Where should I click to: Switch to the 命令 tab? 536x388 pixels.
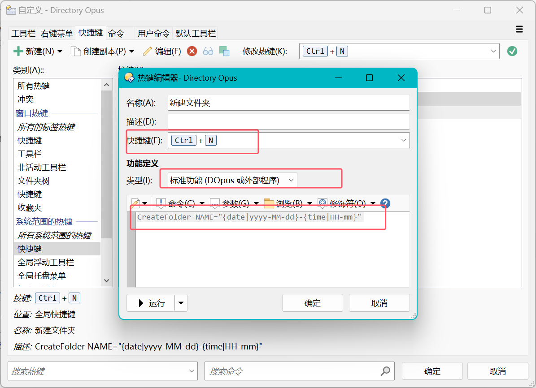(x=116, y=34)
